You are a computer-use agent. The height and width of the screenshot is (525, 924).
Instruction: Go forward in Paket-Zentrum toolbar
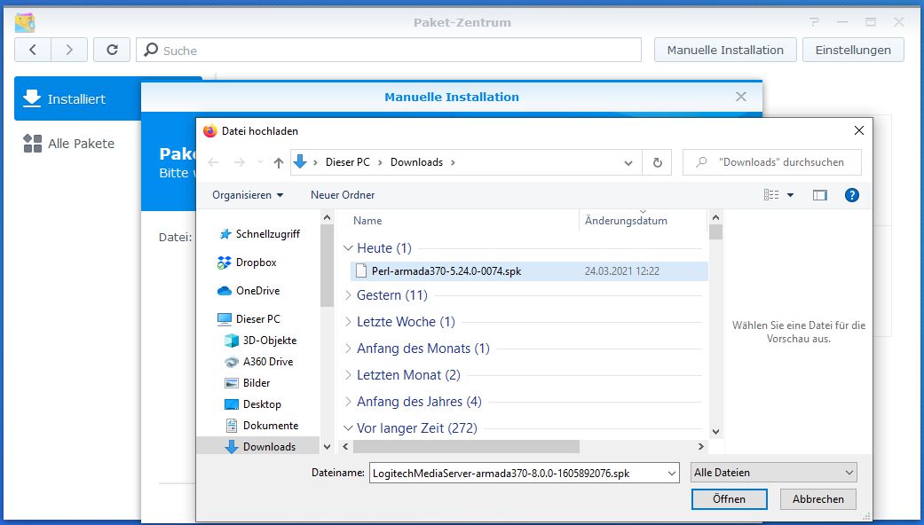[69, 50]
